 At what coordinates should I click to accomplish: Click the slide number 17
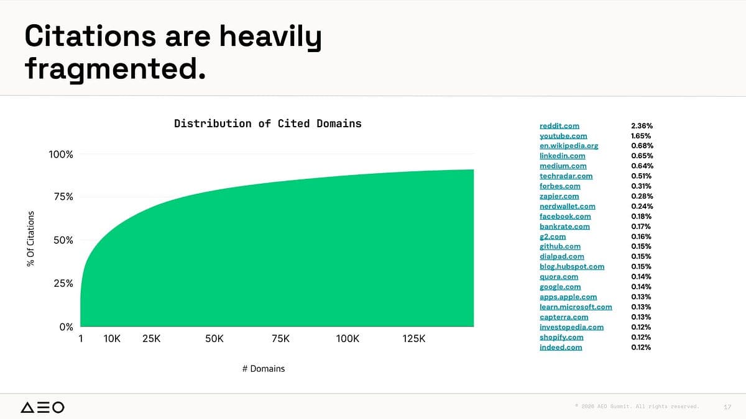pos(727,407)
